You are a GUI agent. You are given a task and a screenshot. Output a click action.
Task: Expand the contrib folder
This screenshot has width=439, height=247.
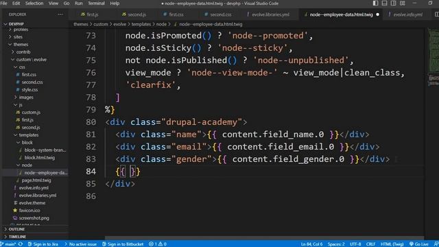(23, 52)
